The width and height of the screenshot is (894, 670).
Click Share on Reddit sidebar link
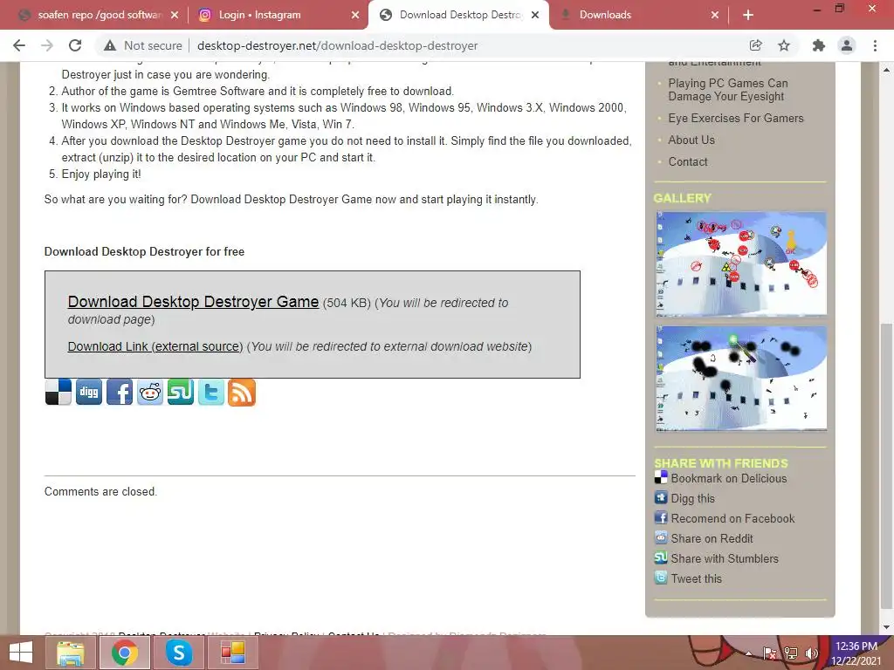click(x=712, y=538)
